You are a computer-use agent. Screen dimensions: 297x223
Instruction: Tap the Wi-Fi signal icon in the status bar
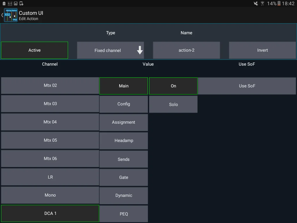click(262, 3)
